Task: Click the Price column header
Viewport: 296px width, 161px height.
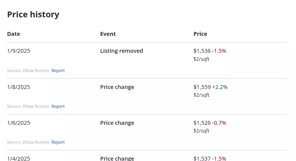Action: [200, 34]
